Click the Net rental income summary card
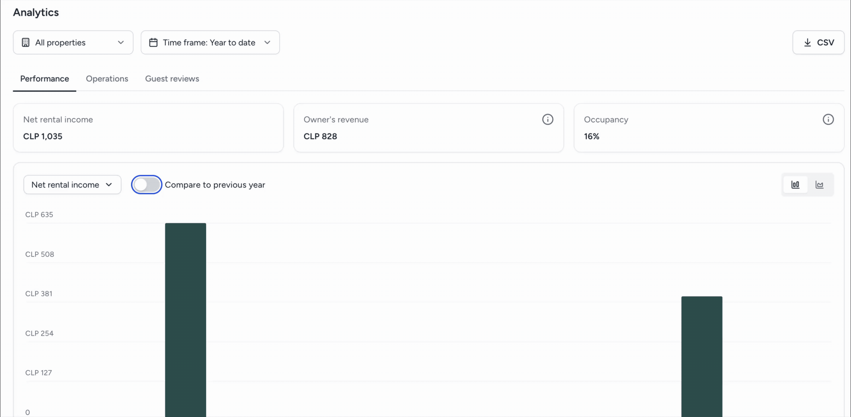The image size is (851, 417). [148, 128]
